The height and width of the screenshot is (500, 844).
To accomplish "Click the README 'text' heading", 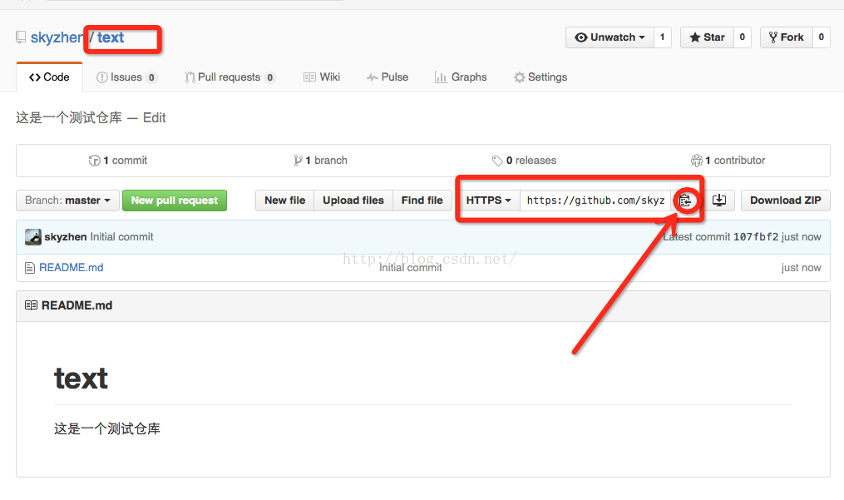I will 81,379.
